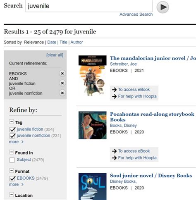Open the Pocahontas book cover
This screenshot has width=196, height=200.
[93, 125]
